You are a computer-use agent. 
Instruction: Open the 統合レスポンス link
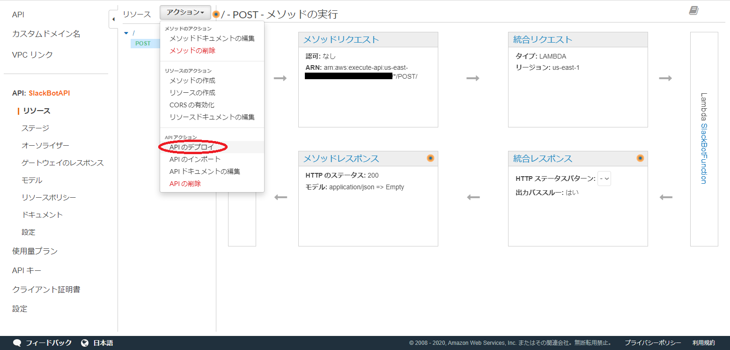[x=543, y=158]
